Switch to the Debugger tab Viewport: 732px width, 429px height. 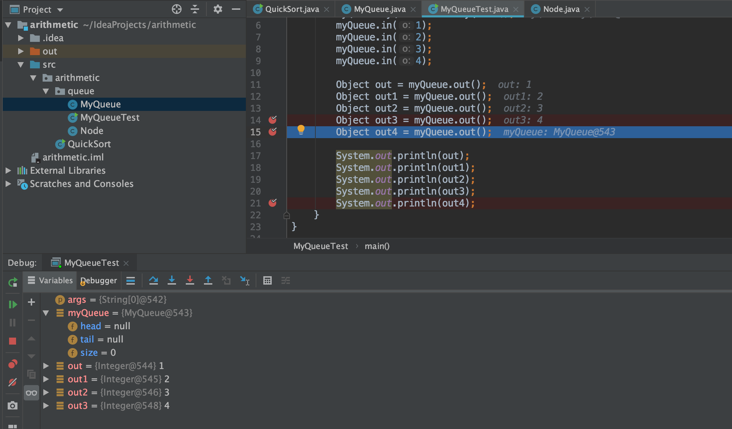[99, 280]
